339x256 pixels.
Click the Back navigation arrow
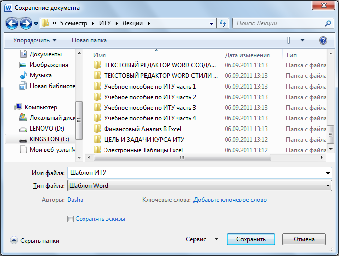coord(12,23)
